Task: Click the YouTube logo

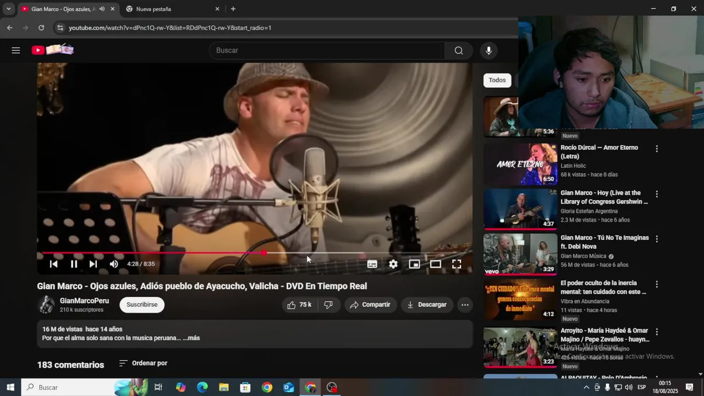Action: point(53,50)
